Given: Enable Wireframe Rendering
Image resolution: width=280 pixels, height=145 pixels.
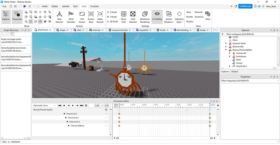Looking at the screenshot, I should coord(145,17).
